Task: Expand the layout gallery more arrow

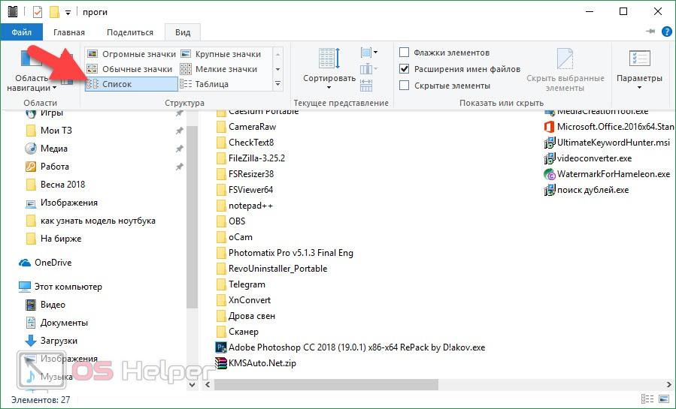Action: [277, 84]
